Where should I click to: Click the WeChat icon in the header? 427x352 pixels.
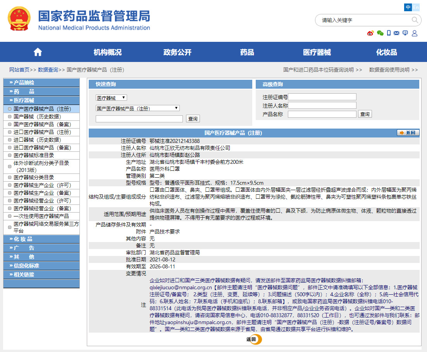click(380, 33)
